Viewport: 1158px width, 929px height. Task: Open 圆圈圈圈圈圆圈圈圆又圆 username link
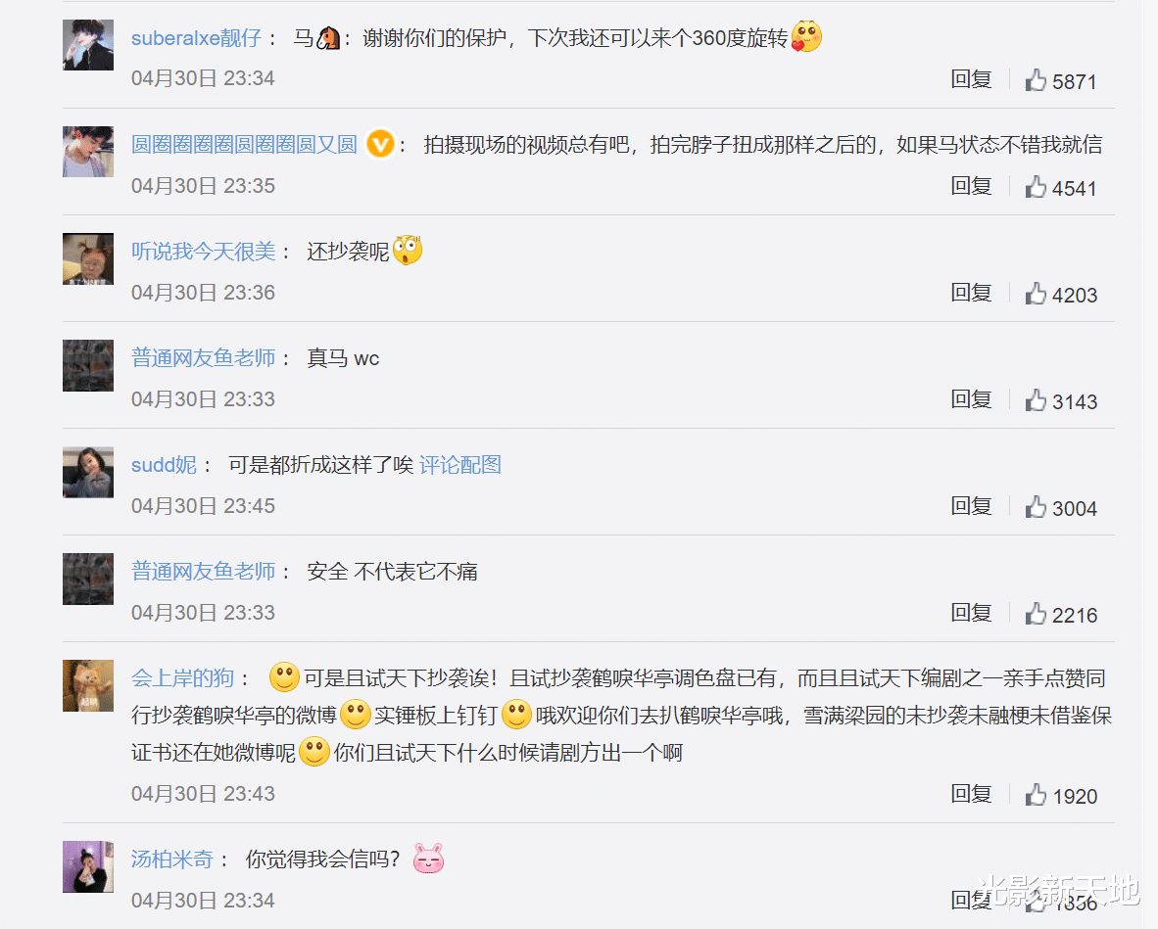[x=245, y=145]
